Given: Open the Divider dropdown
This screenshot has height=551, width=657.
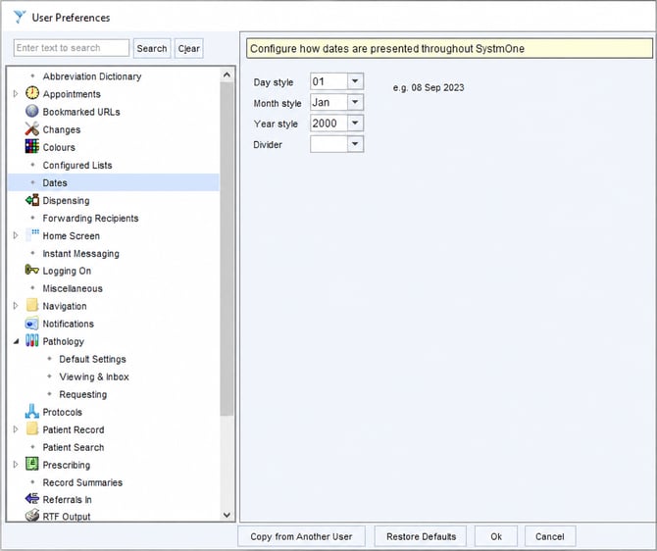Looking at the screenshot, I should point(355,144).
